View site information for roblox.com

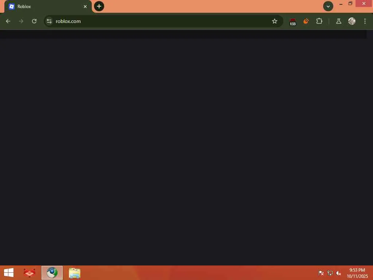point(49,21)
